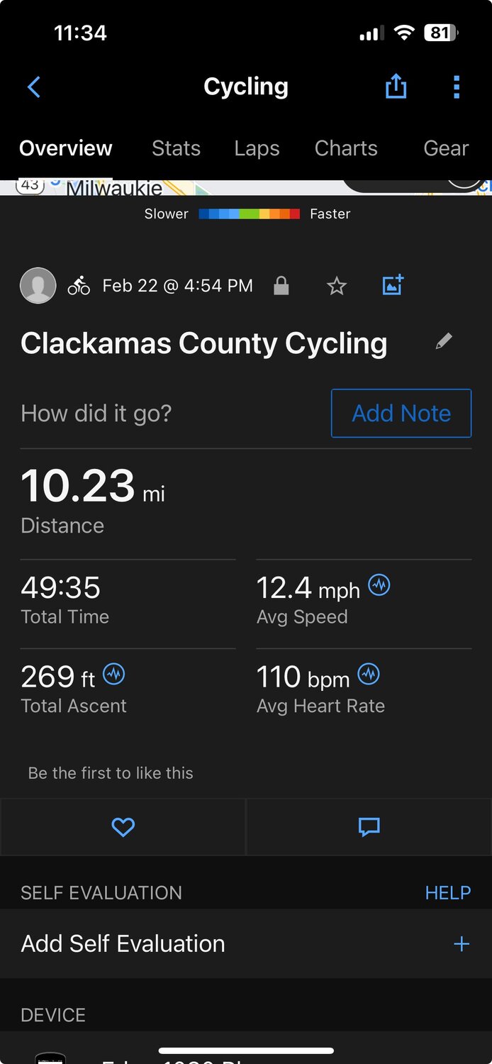Edit activity name with pencil icon
This screenshot has width=492, height=1064.
[x=444, y=342]
